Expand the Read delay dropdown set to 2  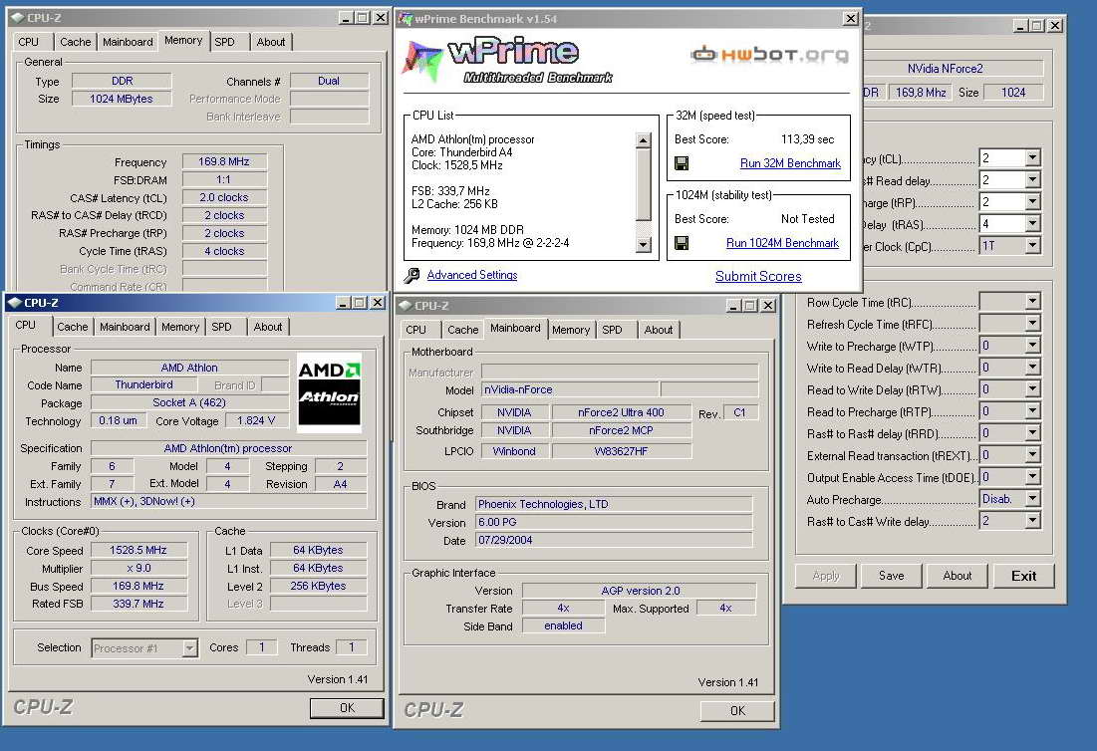(x=1032, y=179)
